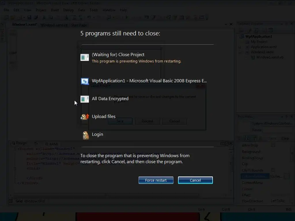This screenshot has width=295, height=221.
Task: Click the 'All Data Encrypted' label
Action: (x=110, y=98)
